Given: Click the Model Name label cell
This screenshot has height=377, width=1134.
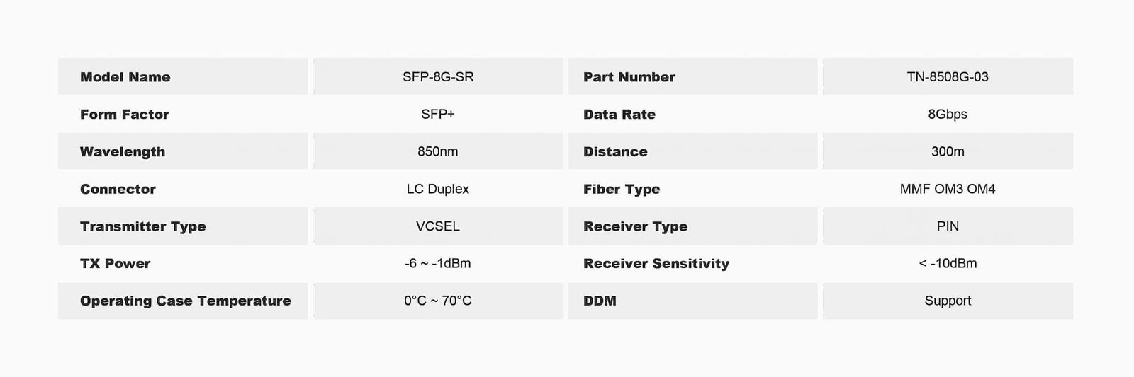Looking at the screenshot, I should 125,77.
